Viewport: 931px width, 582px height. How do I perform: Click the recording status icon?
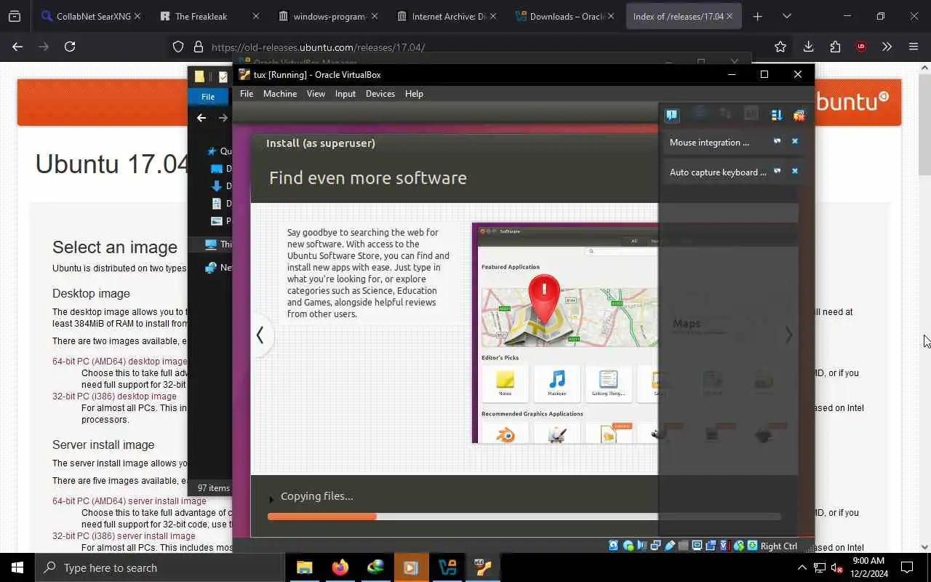pyautogui.click(x=711, y=546)
